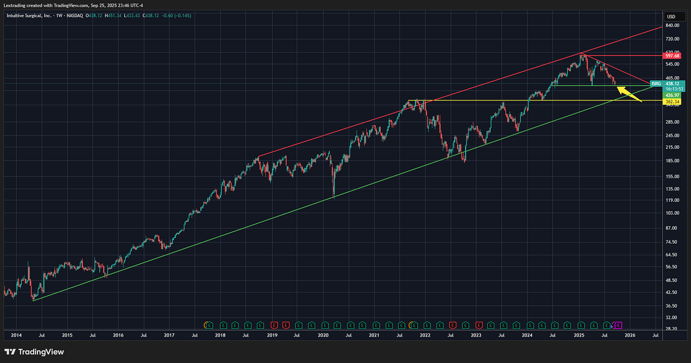Click the yellow 362.34 price label
This screenshot has width=691, height=363.
pos(673,101)
